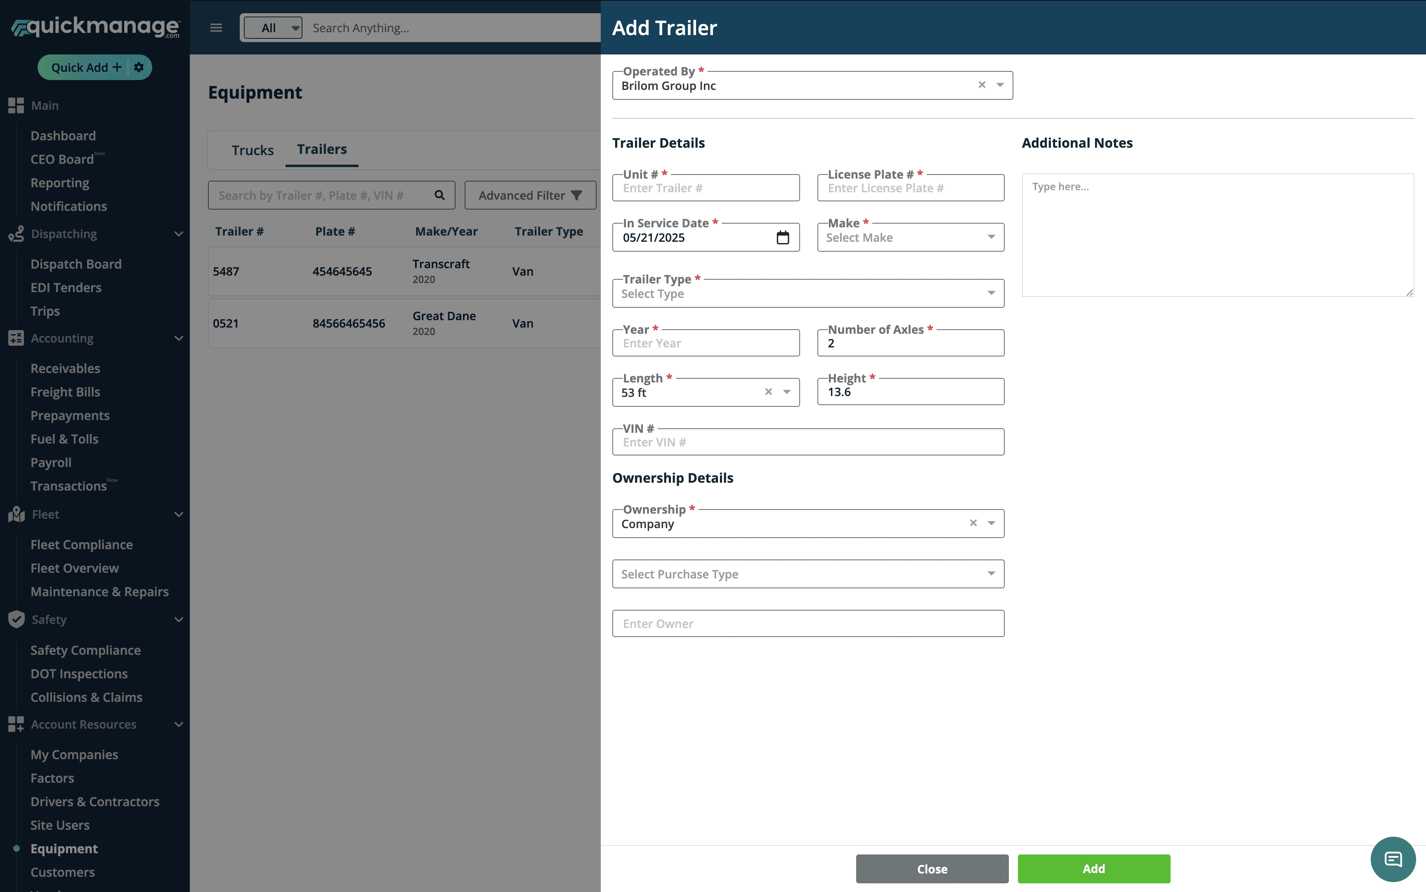
Task: Collapse the Dispatching sidebar section
Action: [x=178, y=234]
